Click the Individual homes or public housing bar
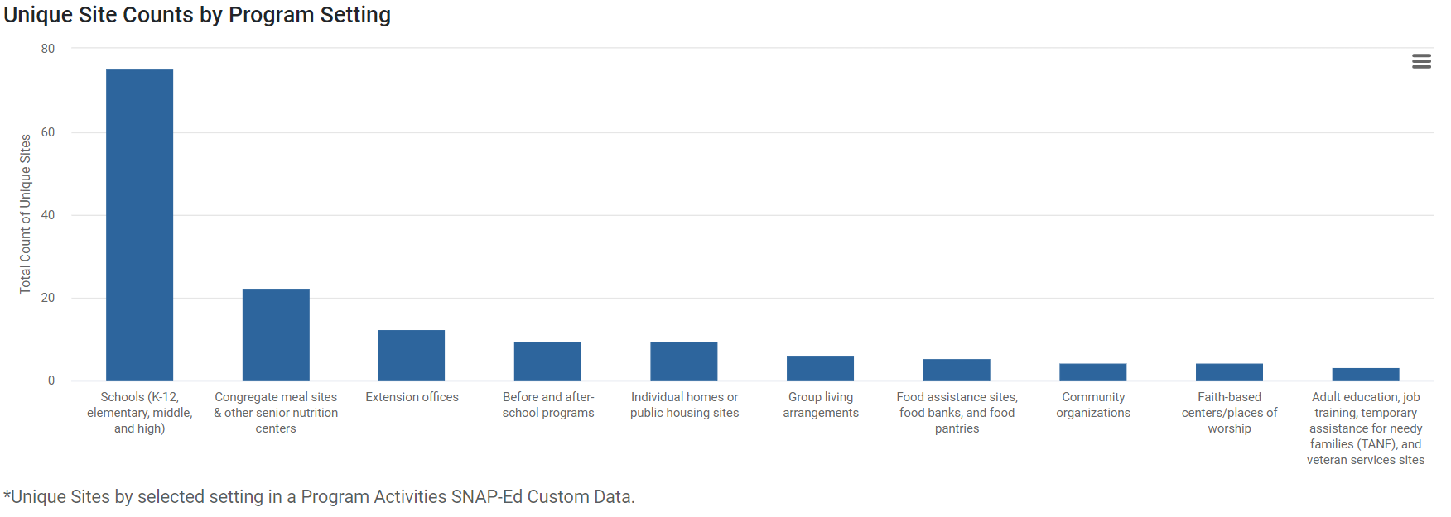The width and height of the screenshot is (1451, 517). (684, 361)
